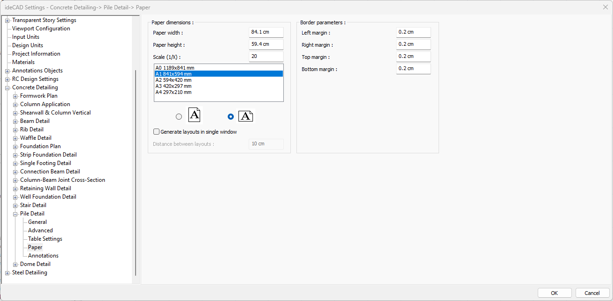The image size is (613, 301).
Task: Collapse the Concrete Detailing tree node
Action: point(7,87)
